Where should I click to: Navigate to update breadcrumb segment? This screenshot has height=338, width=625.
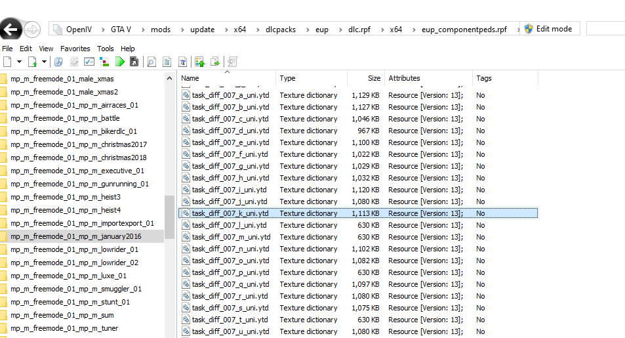[x=202, y=30]
